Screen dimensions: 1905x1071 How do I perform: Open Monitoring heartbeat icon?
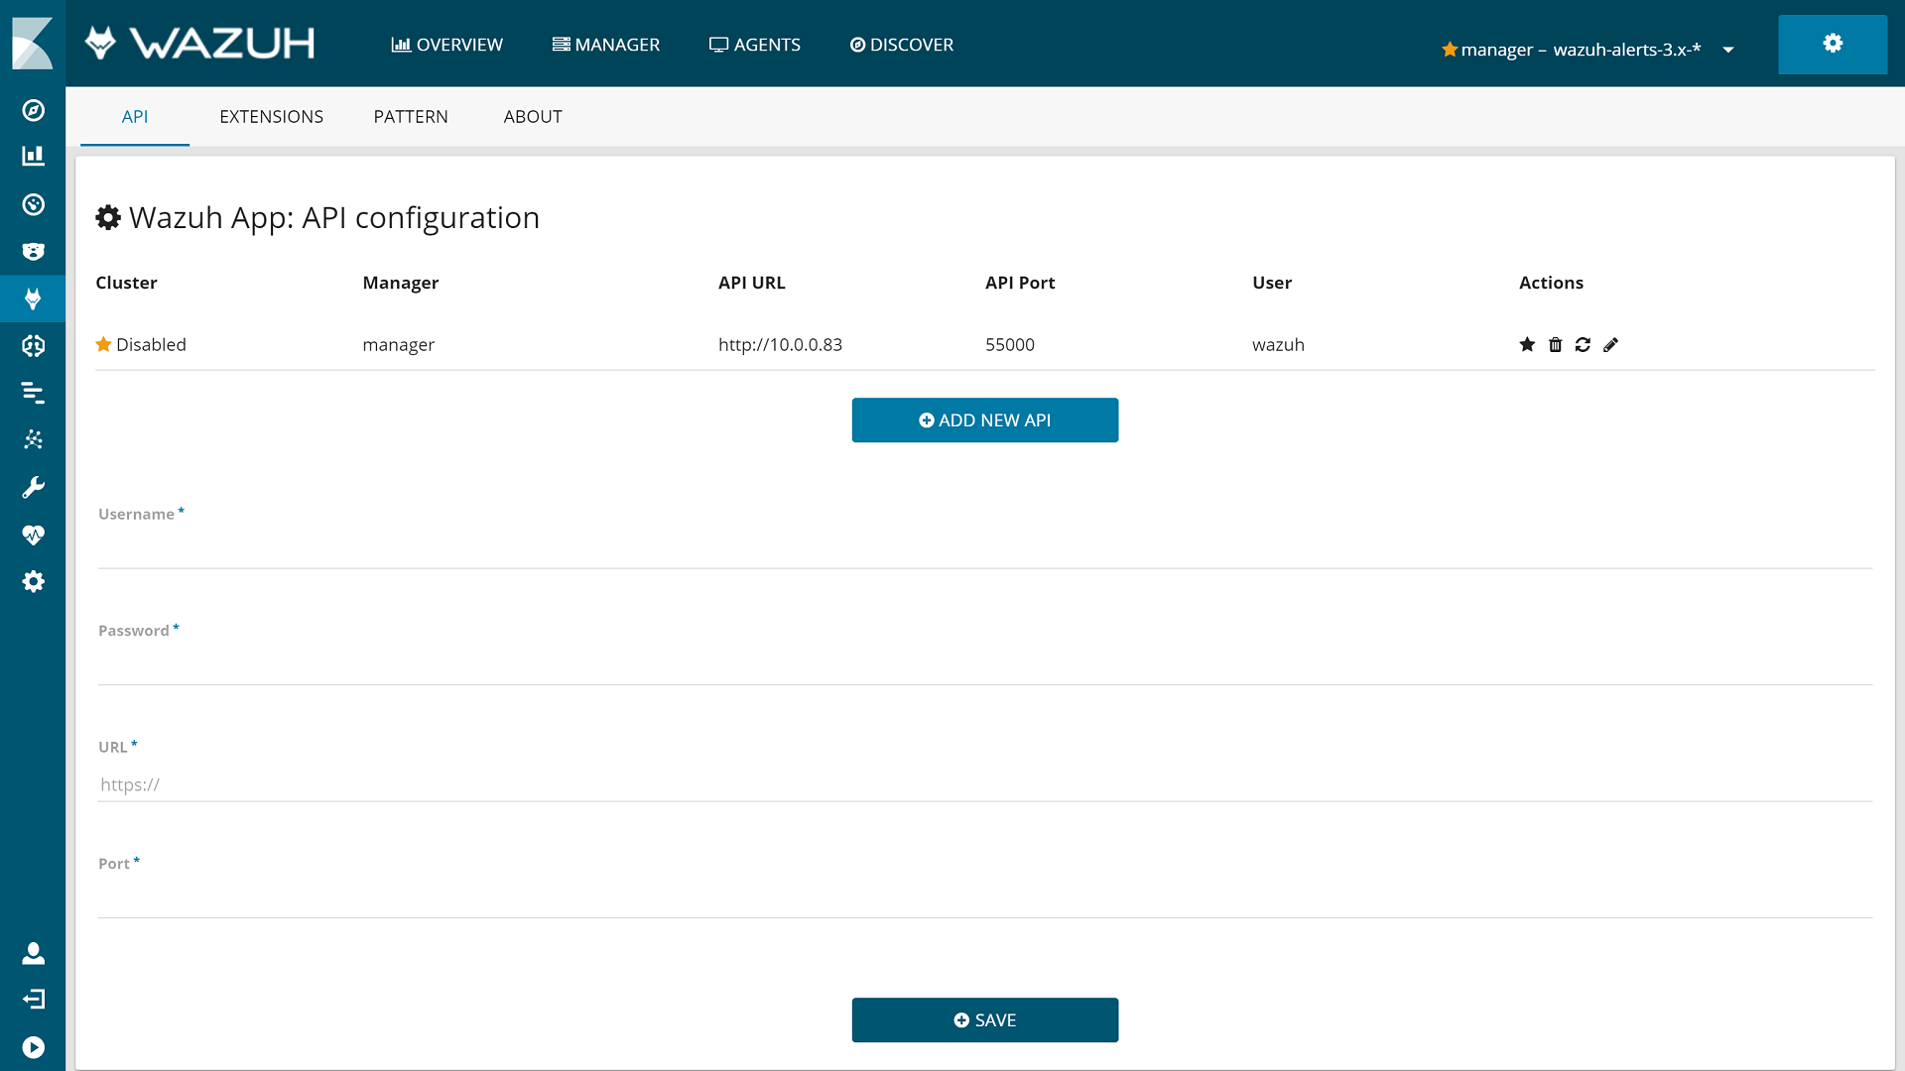(x=33, y=535)
